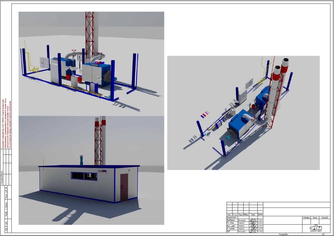Image resolution: width=334 pixels, height=236 pixels.
Task: Click the red vertical copyright notice text
Action: tap(7, 122)
